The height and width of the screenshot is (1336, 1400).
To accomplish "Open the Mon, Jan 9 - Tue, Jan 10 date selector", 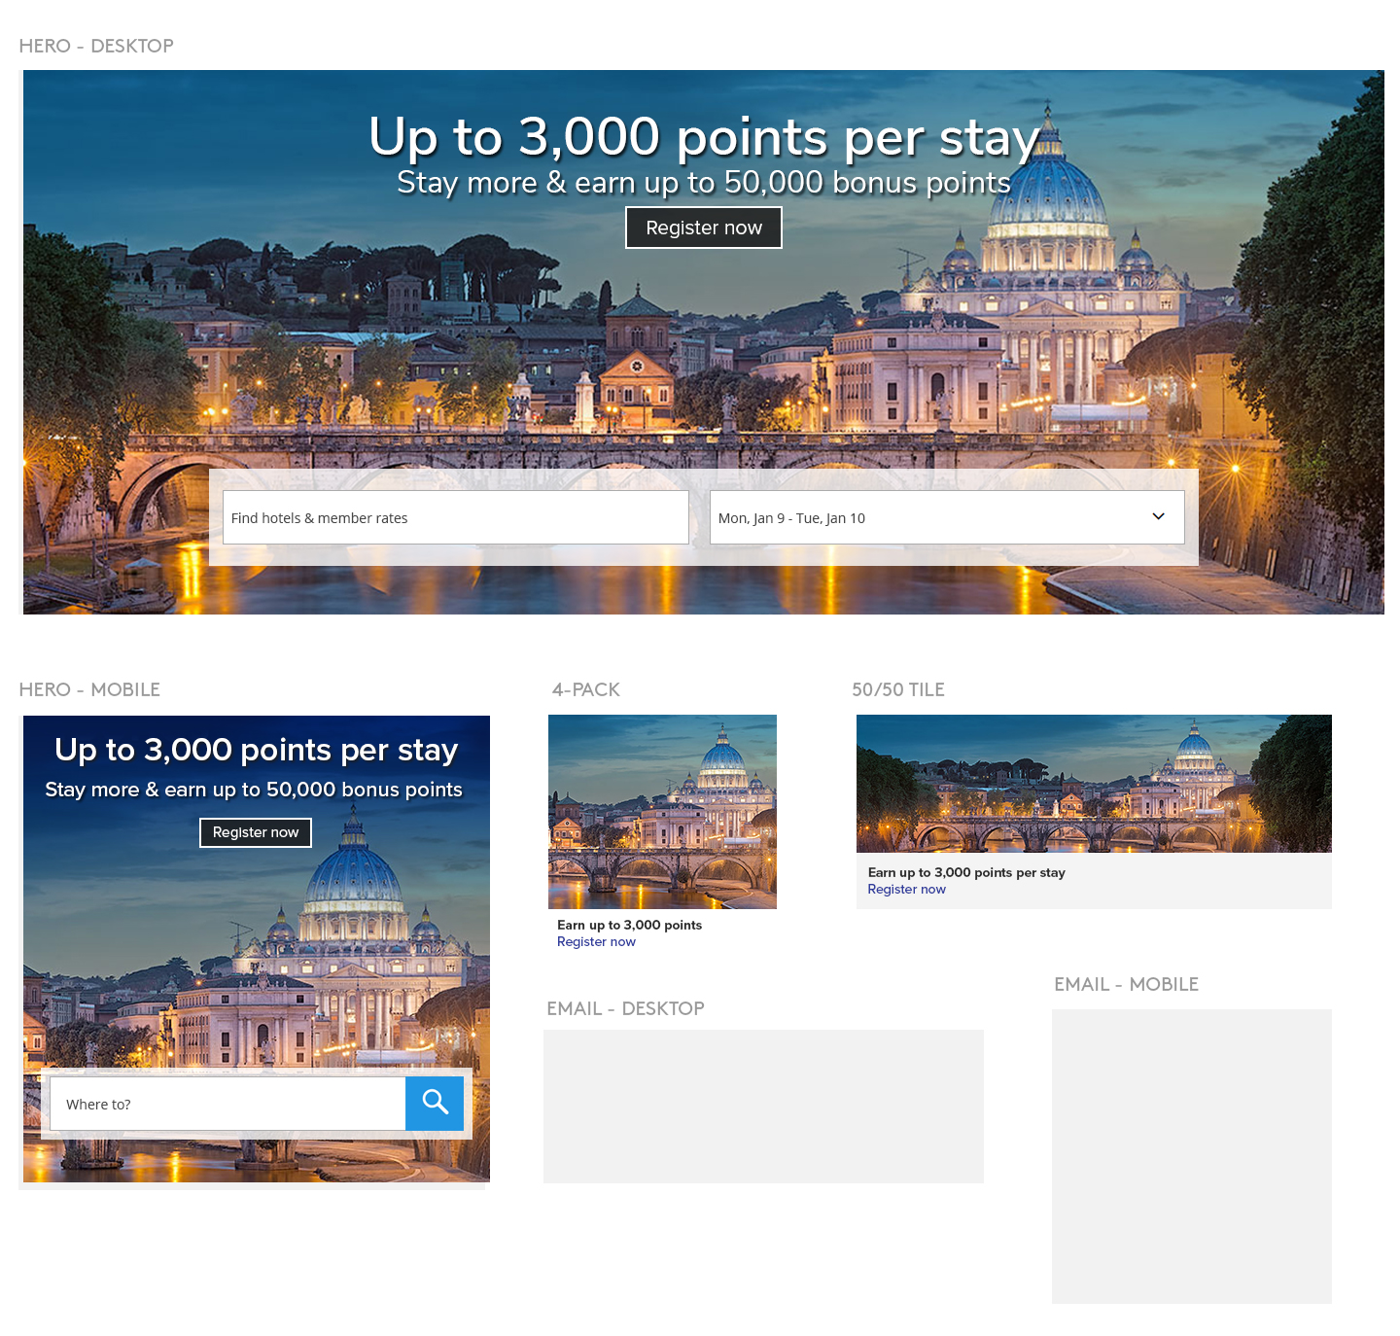I will pyautogui.click(x=947, y=517).
